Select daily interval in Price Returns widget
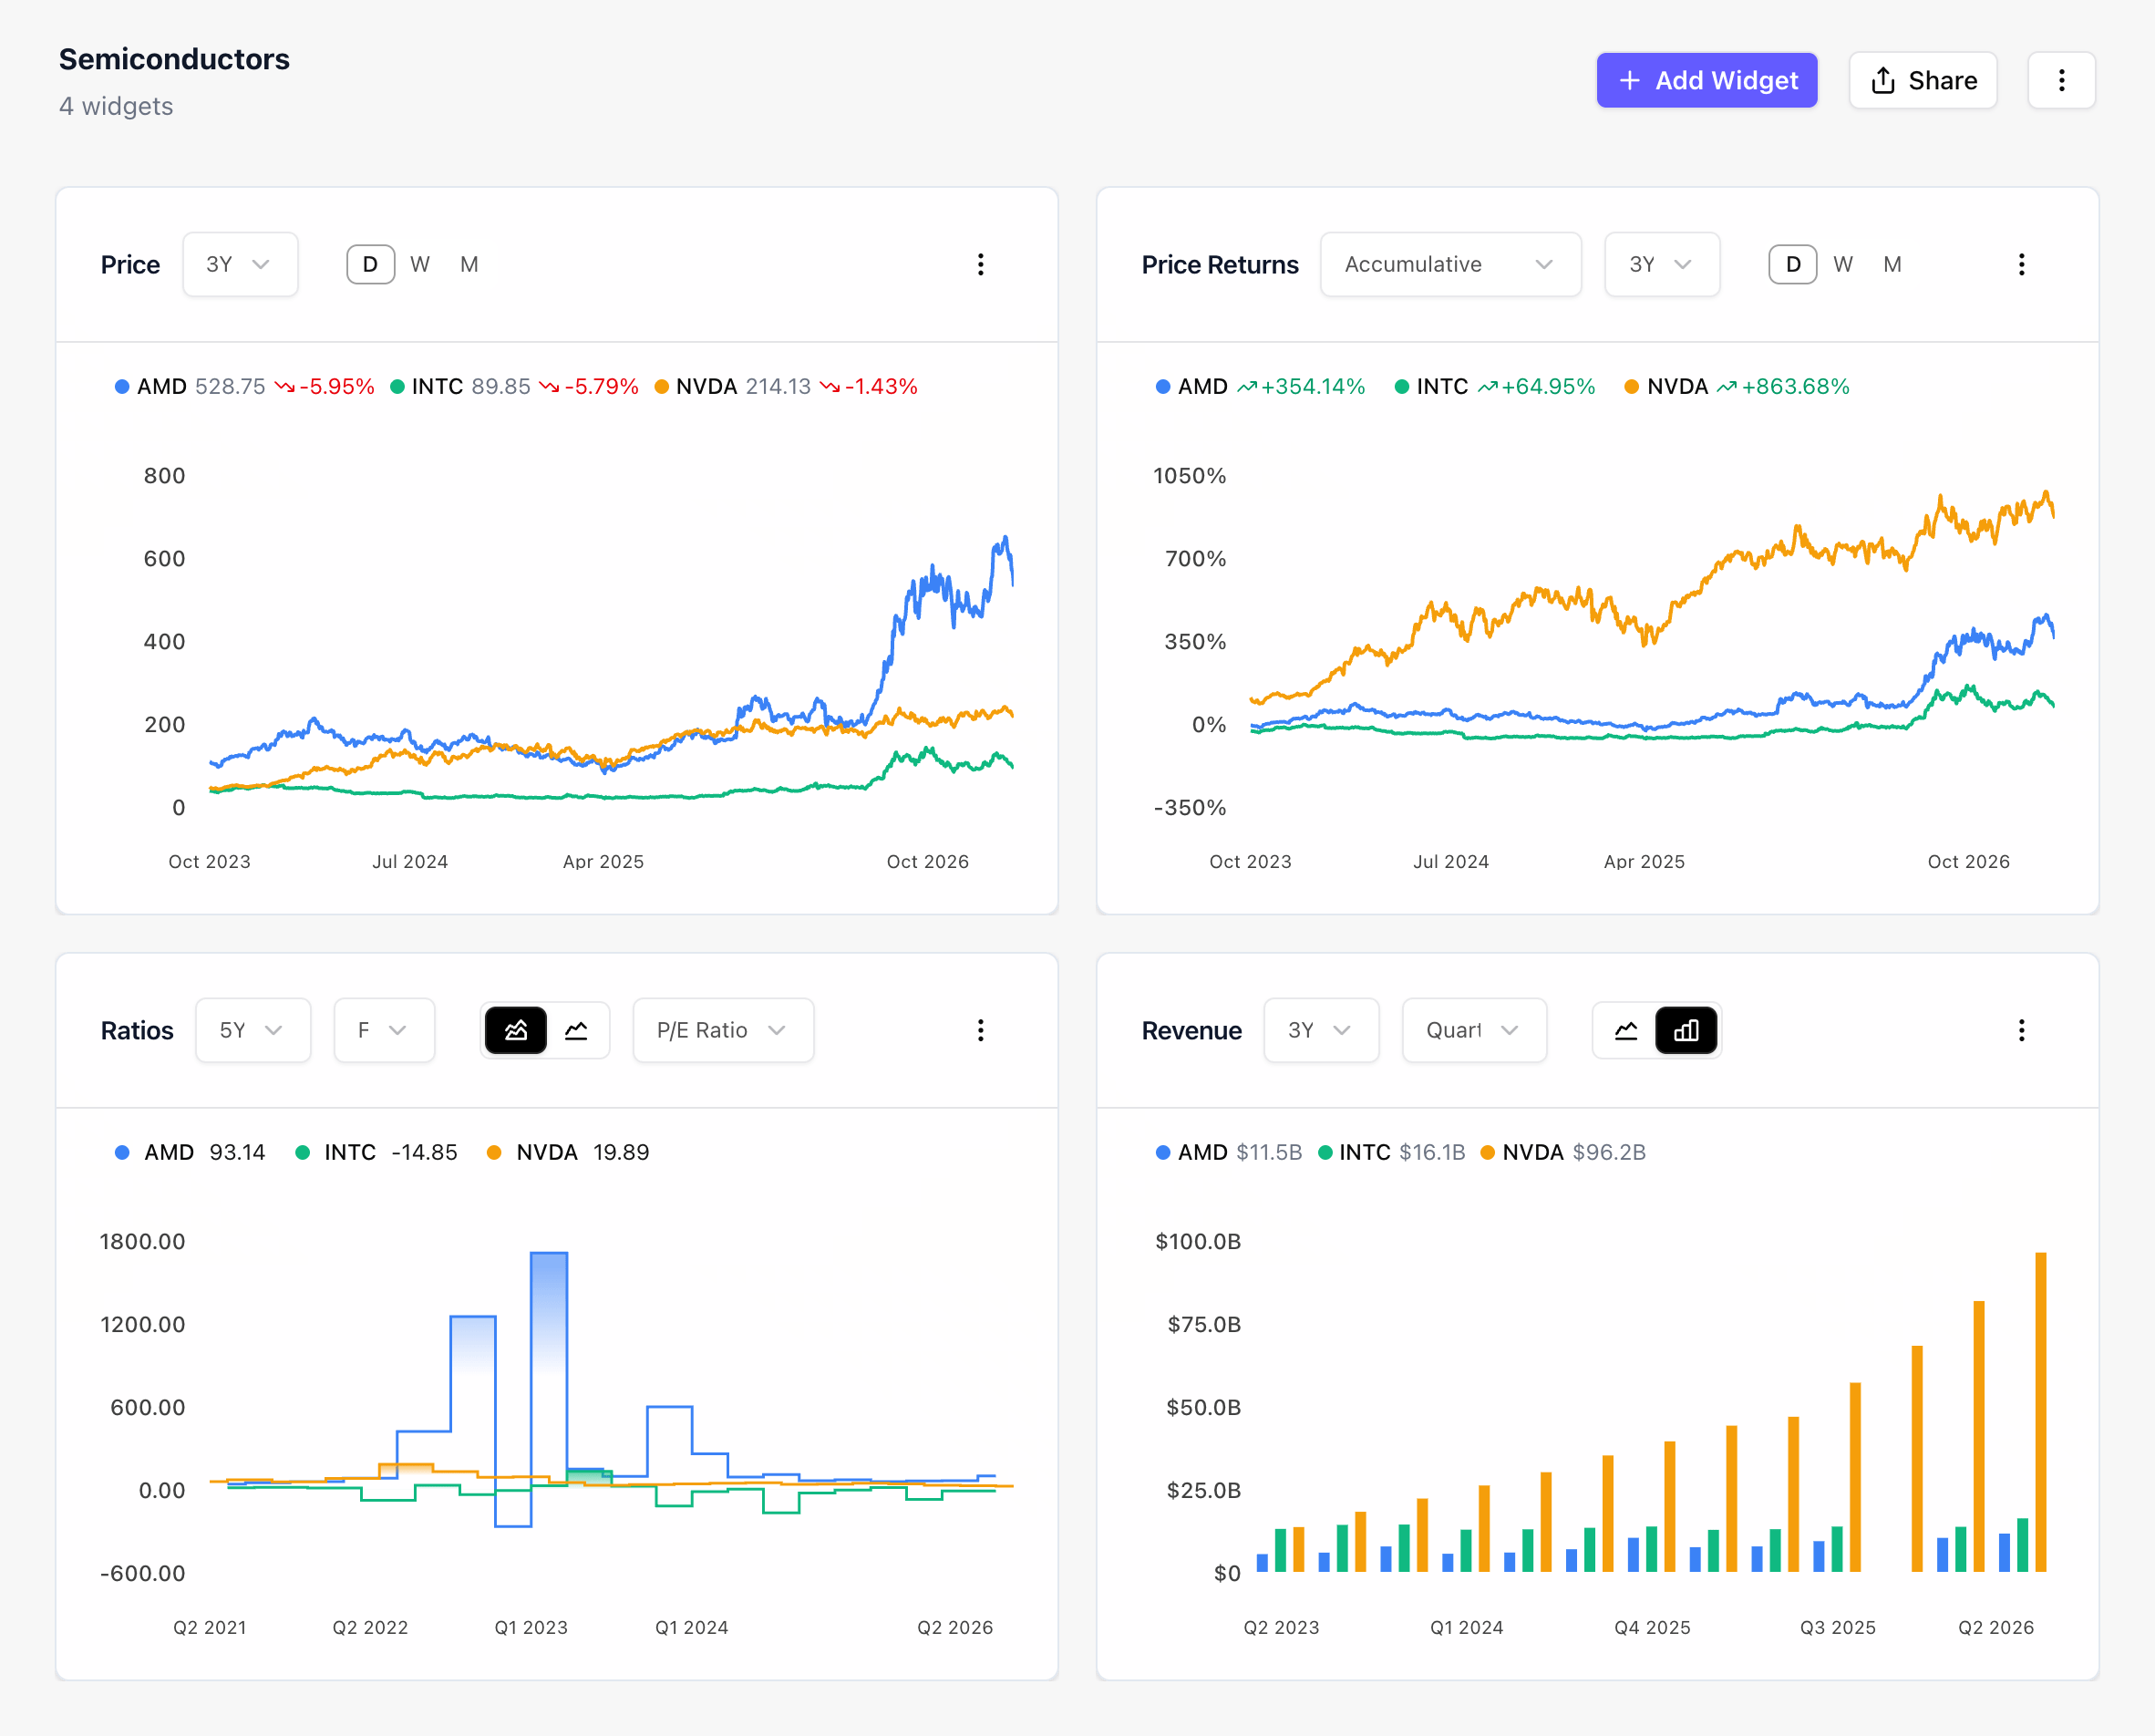Viewport: 2155px width, 1736px height. (1793, 264)
